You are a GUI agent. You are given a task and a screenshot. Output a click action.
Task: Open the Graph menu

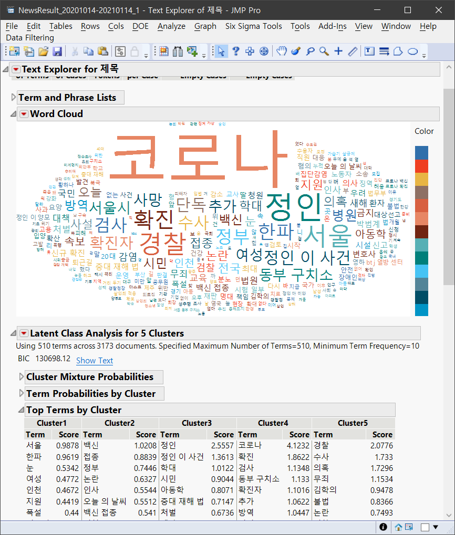coord(205,26)
